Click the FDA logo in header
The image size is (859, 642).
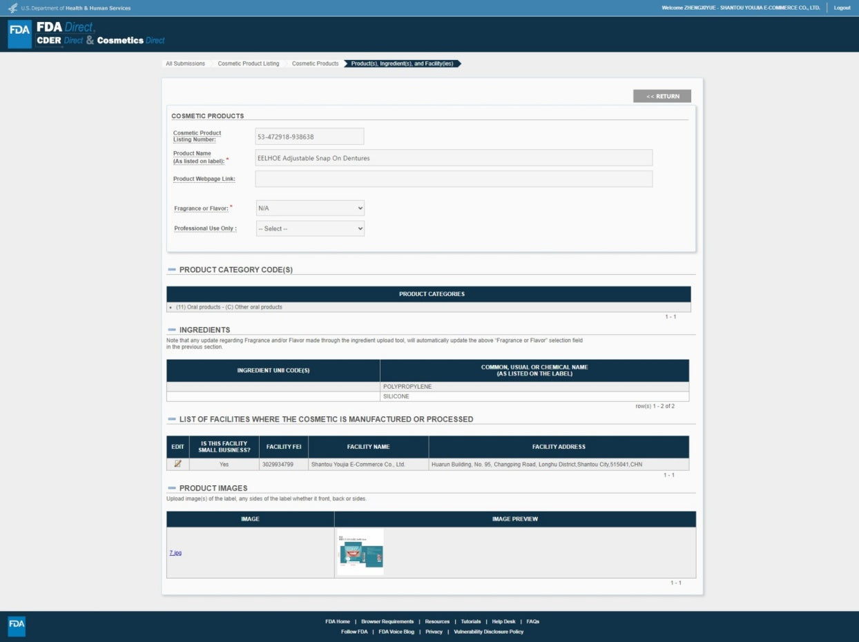click(x=19, y=35)
